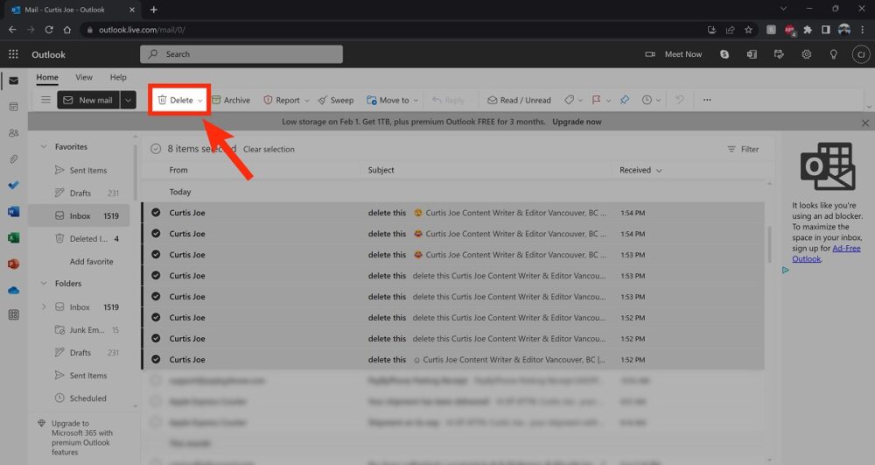Image resolution: width=875 pixels, height=465 pixels.
Task: Open the Settings gear in header
Action: click(806, 54)
